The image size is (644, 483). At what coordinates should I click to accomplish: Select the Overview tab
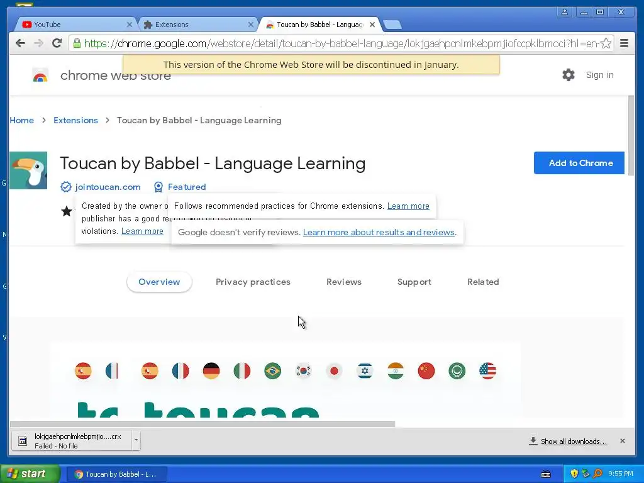coord(159,282)
